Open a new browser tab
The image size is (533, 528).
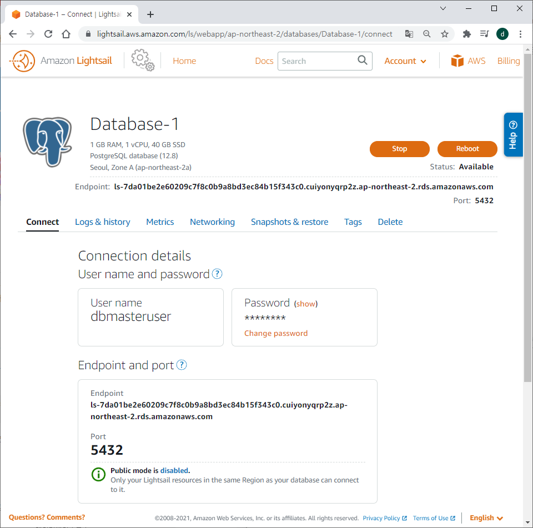point(150,14)
